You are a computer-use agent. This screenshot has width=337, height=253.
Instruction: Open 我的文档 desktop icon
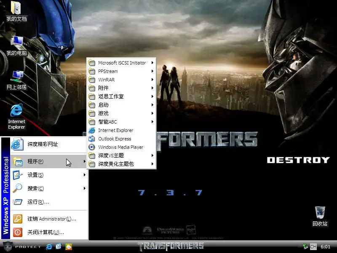[16, 11]
